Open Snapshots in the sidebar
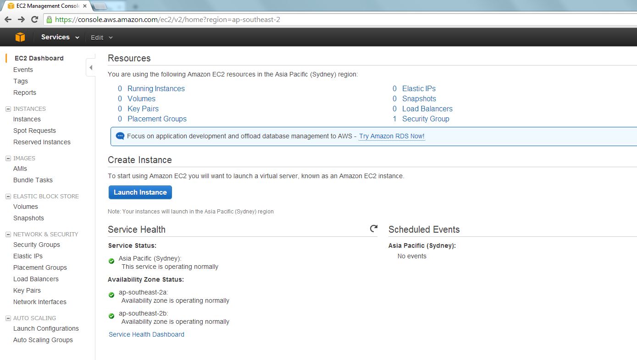This screenshot has width=637, height=360. tap(28, 218)
